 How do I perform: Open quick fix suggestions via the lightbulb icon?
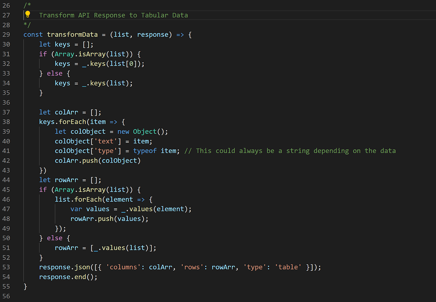28,14
